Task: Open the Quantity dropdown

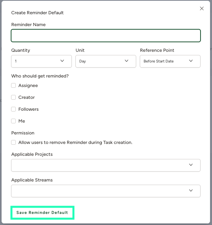Action: (41, 61)
